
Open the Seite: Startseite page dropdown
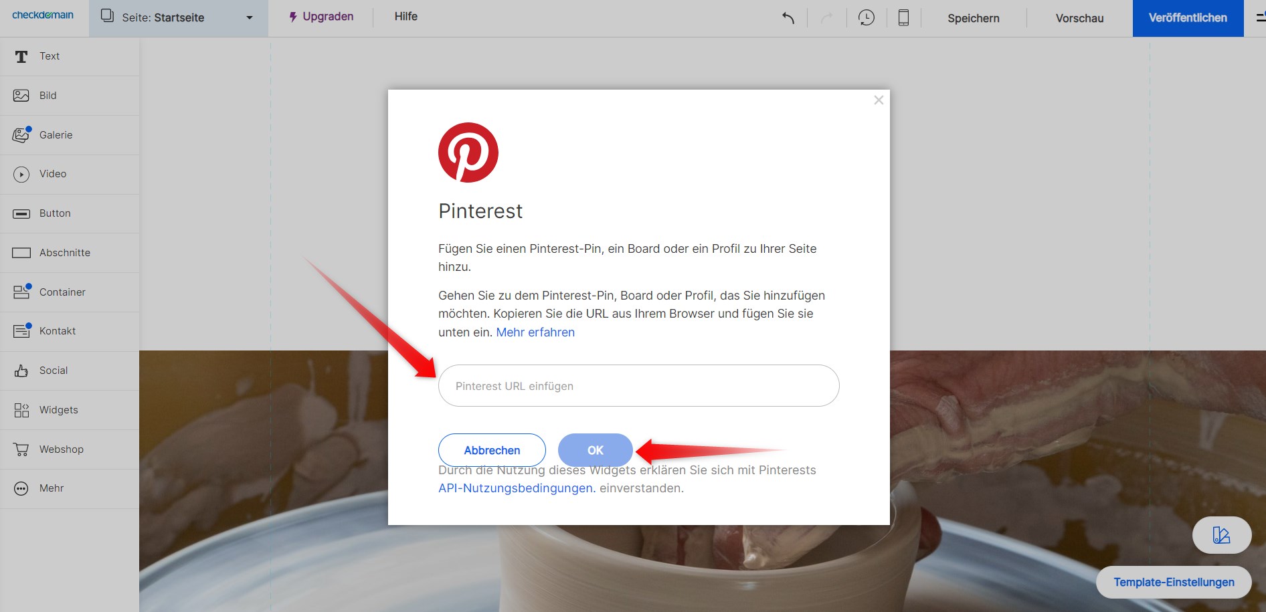(177, 17)
